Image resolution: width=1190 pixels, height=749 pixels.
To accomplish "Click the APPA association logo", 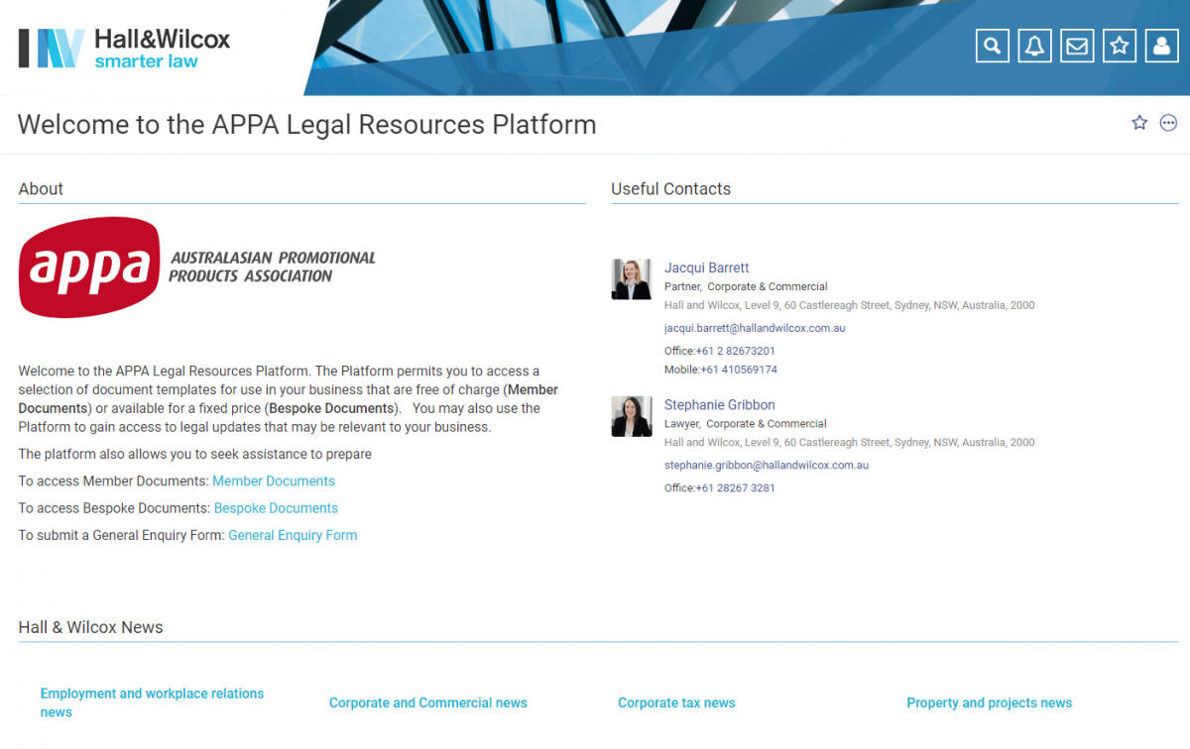I will (x=196, y=267).
